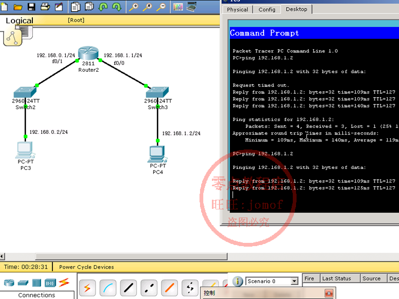Click the 192.168.1.1/24 interface label
399x299 pixels.
click(123, 55)
